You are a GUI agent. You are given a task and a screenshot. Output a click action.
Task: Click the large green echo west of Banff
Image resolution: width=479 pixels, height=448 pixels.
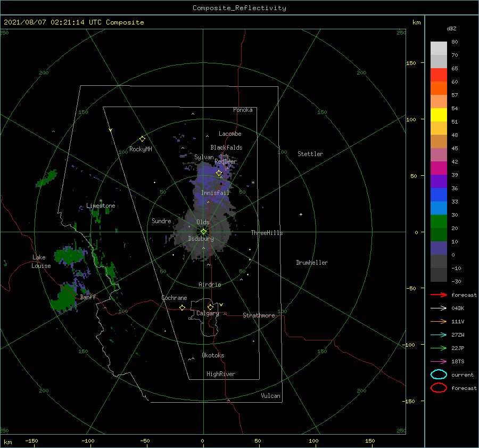(x=64, y=298)
